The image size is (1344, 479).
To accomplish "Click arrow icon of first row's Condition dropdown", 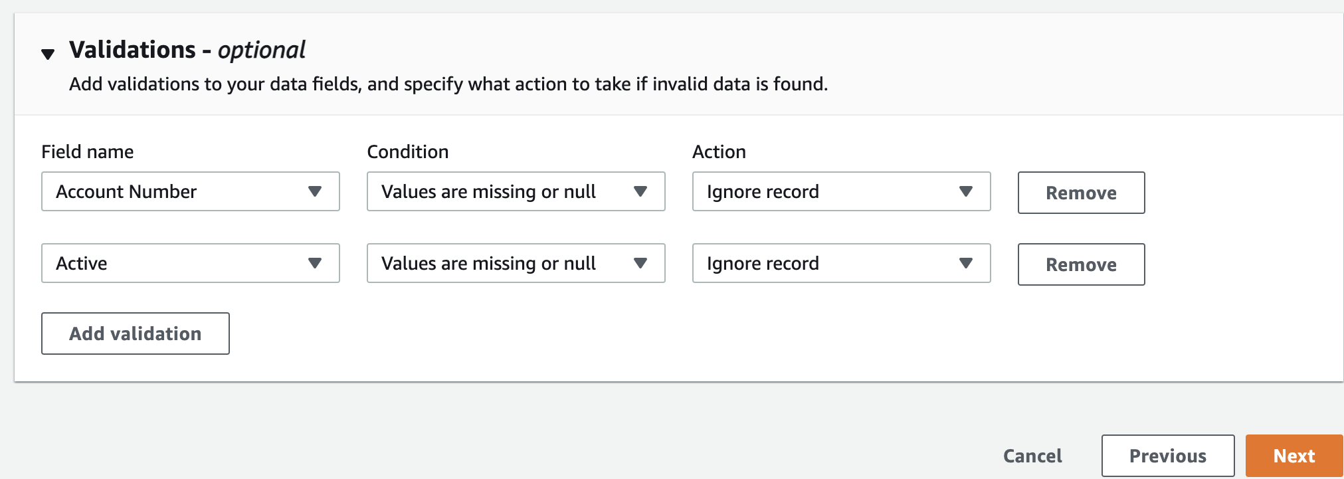I will 640,191.
